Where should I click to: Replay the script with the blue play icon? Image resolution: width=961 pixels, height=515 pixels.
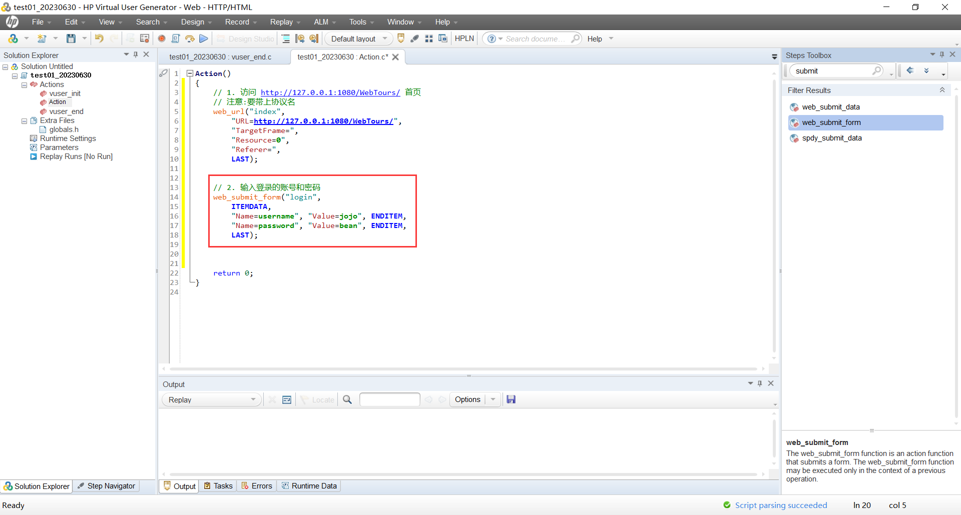coord(204,38)
